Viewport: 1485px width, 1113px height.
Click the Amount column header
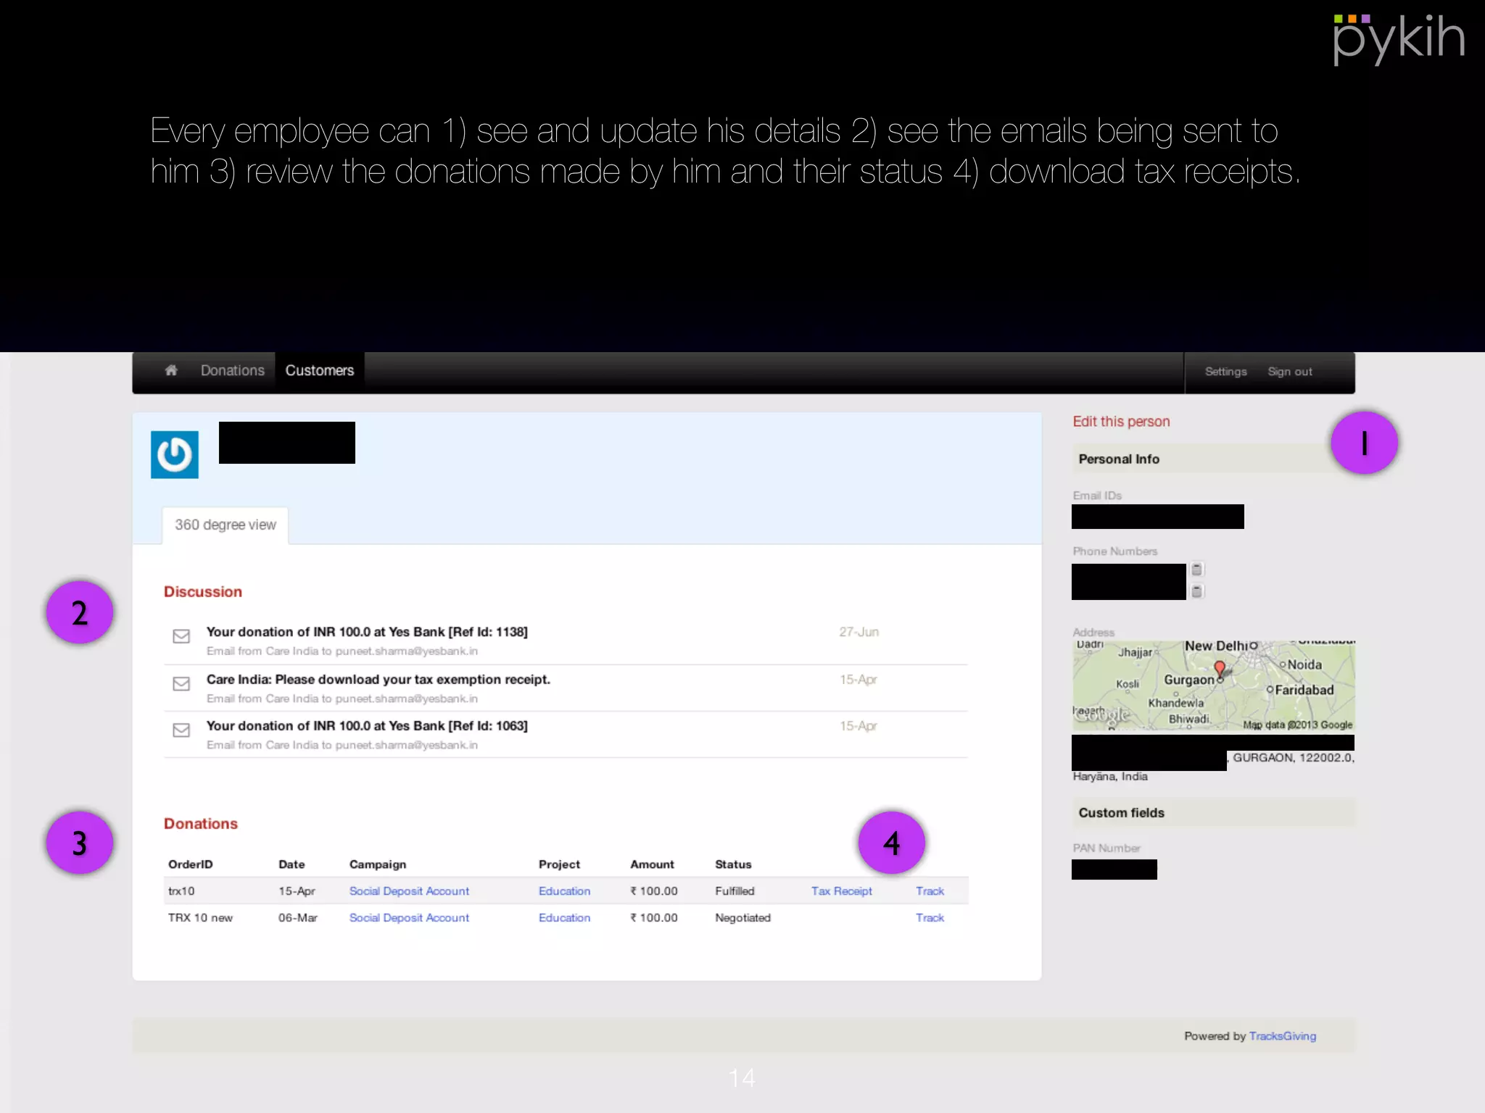click(x=652, y=864)
